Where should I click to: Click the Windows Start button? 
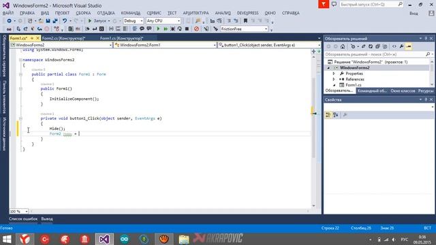pyautogui.click(x=7, y=239)
